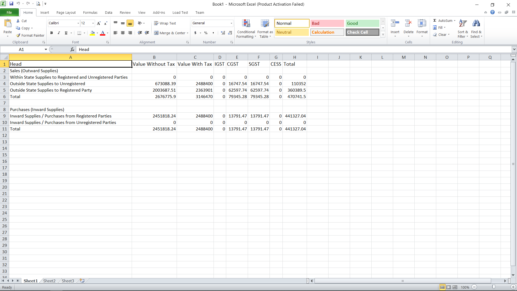
Task: Click the Merge & Center icon
Action: (156, 33)
